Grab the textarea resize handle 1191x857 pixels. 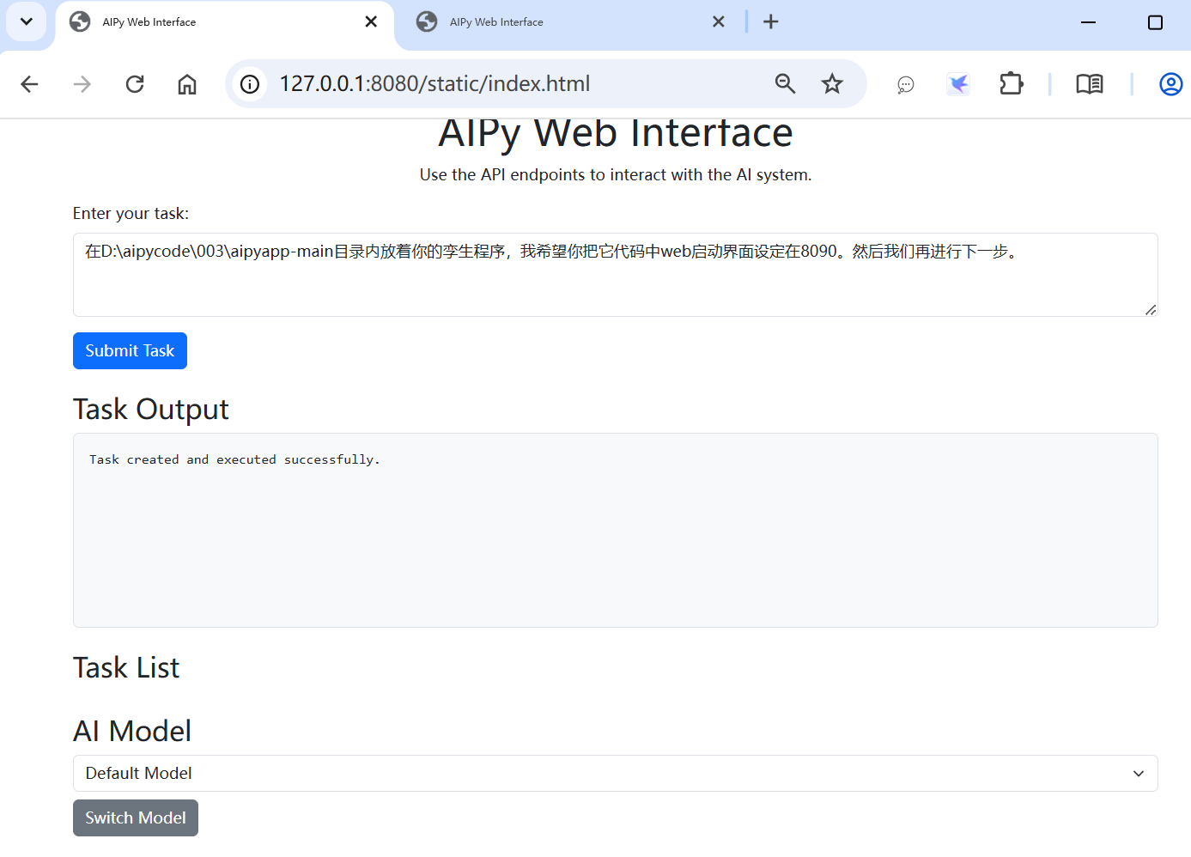(1151, 310)
